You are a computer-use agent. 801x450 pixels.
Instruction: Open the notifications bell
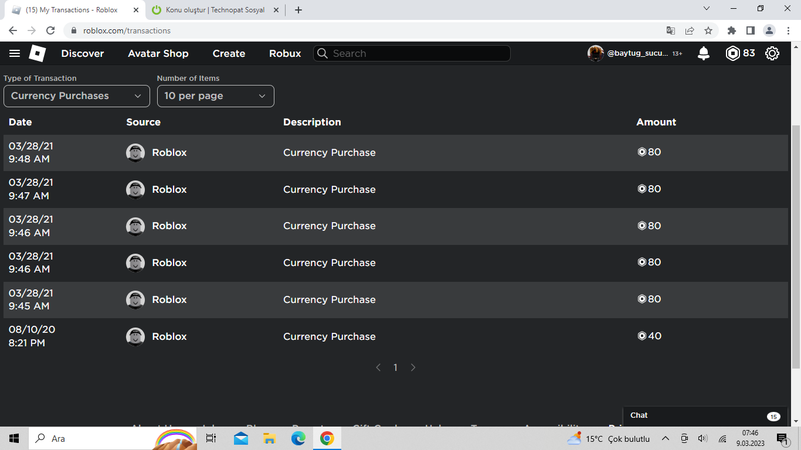tap(704, 53)
